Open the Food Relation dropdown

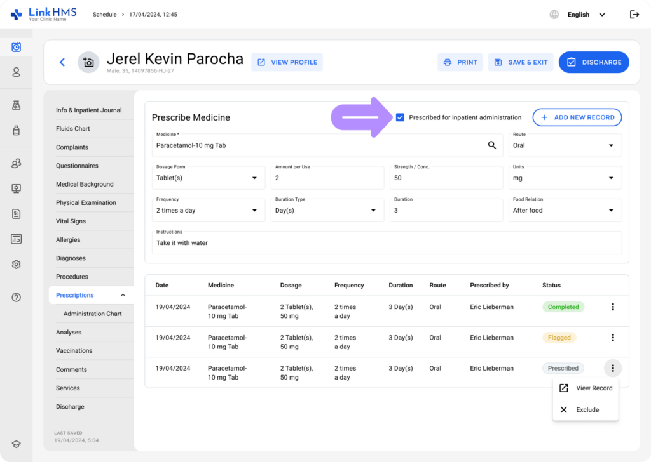(x=565, y=210)
